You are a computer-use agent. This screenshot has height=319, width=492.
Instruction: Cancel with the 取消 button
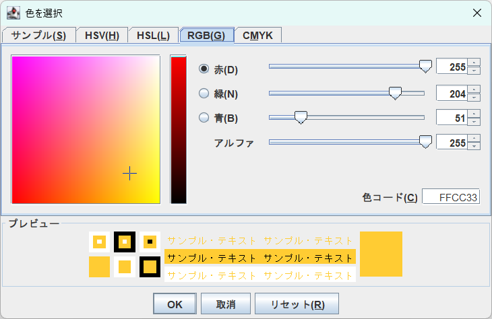click(226, 304)
